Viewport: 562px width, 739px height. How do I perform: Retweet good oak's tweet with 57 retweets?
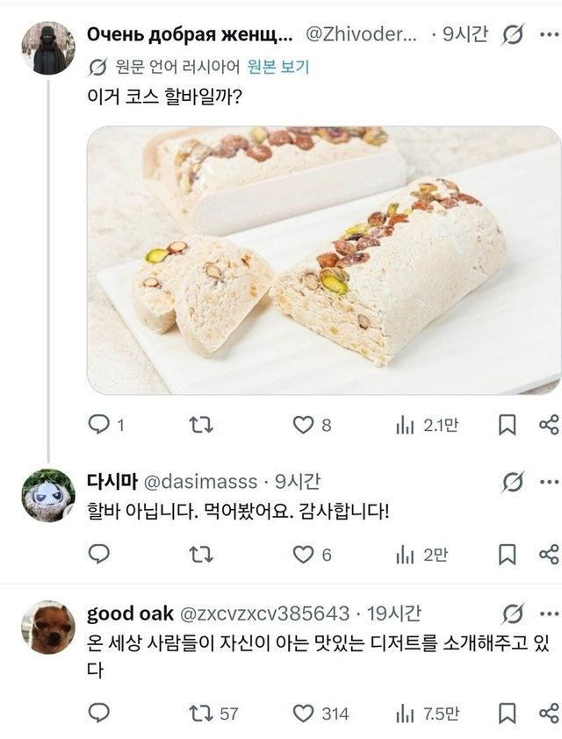(201, 713)
